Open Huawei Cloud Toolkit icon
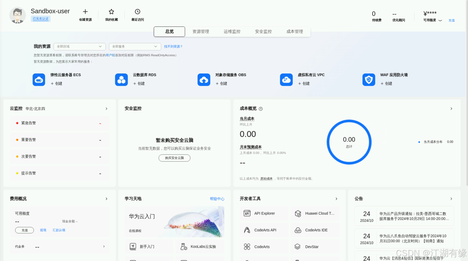Screen dimensions: 468x261 click(298, 213)
